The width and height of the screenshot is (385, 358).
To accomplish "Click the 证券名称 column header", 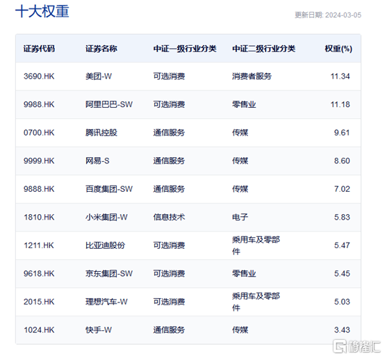I will point(101,49).
